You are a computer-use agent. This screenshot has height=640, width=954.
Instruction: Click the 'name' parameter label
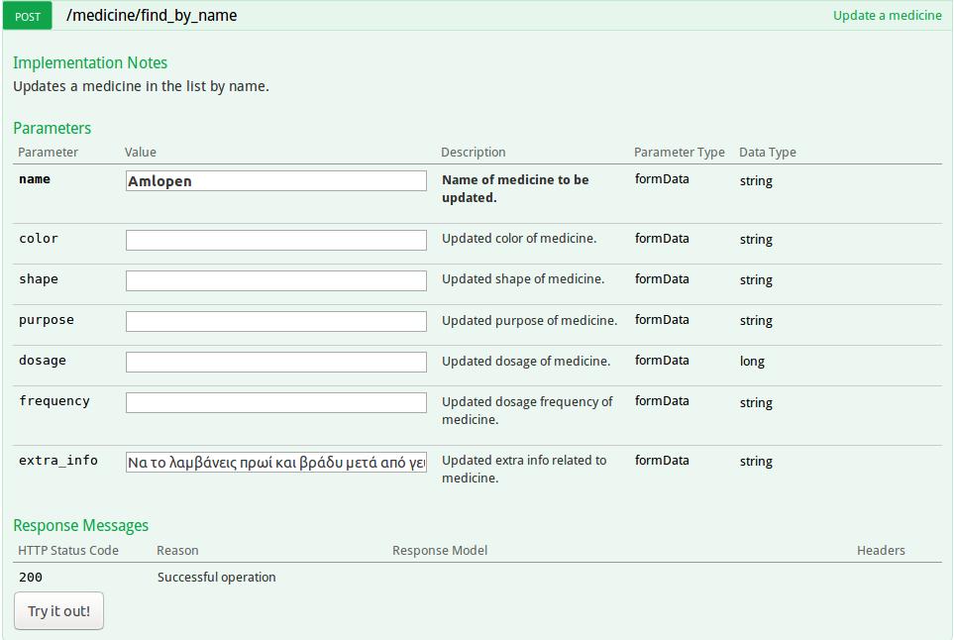(35, 179)
